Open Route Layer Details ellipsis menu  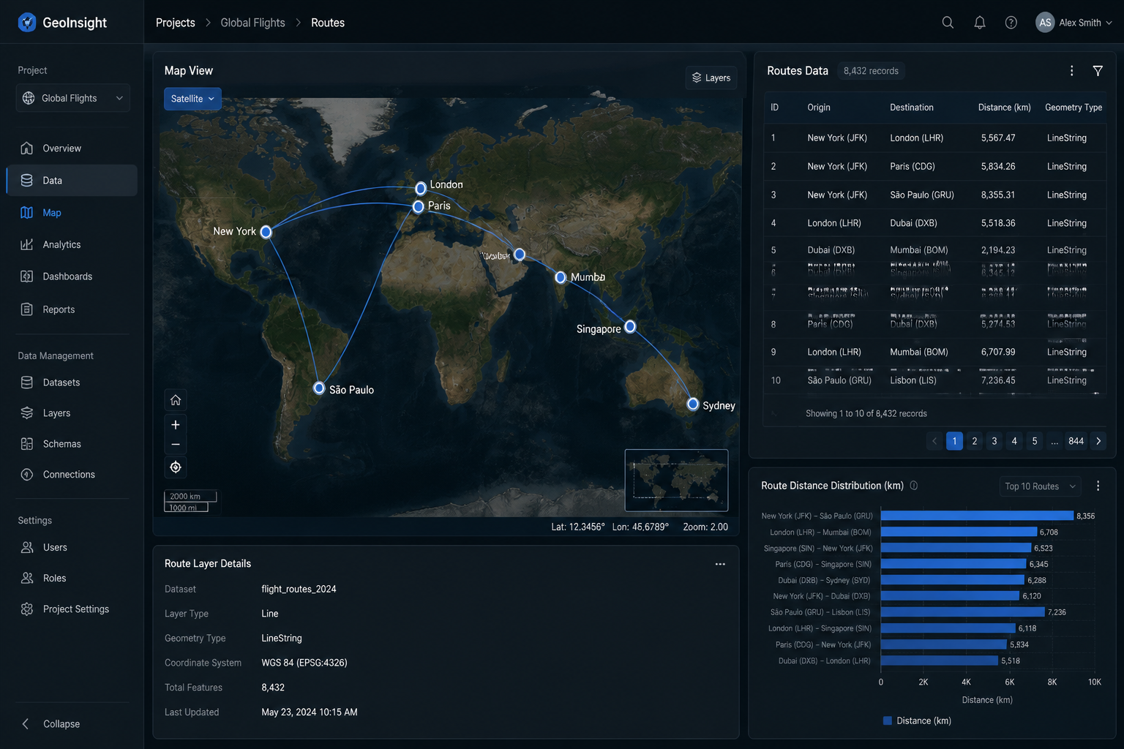(720, 564)
